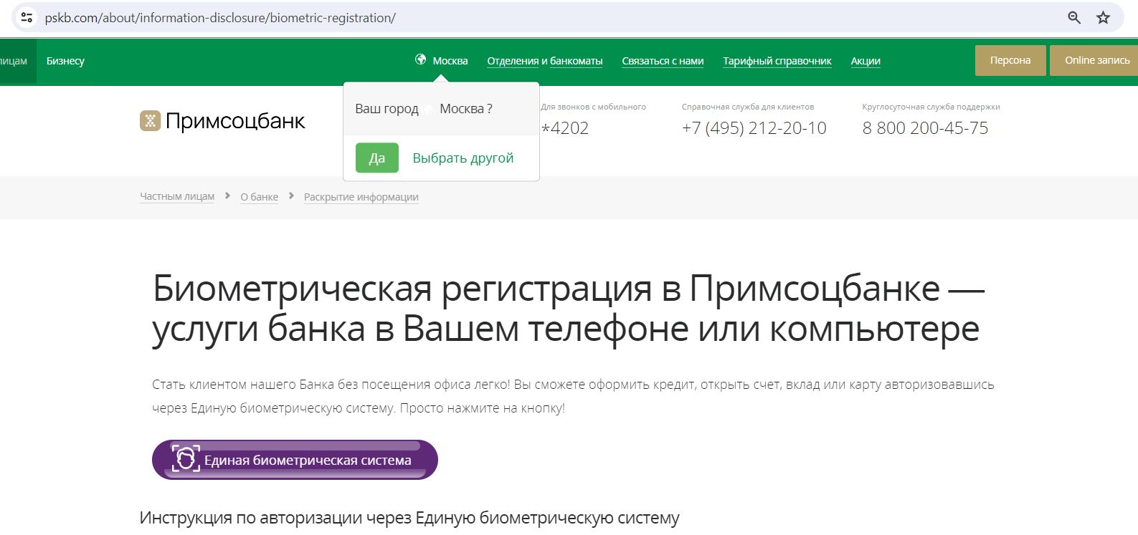Open Отделения и банкоматы link
The image size is (1138, 535).
[545, 61]
